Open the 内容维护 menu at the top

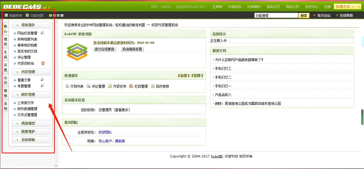(x=254, y=6)
